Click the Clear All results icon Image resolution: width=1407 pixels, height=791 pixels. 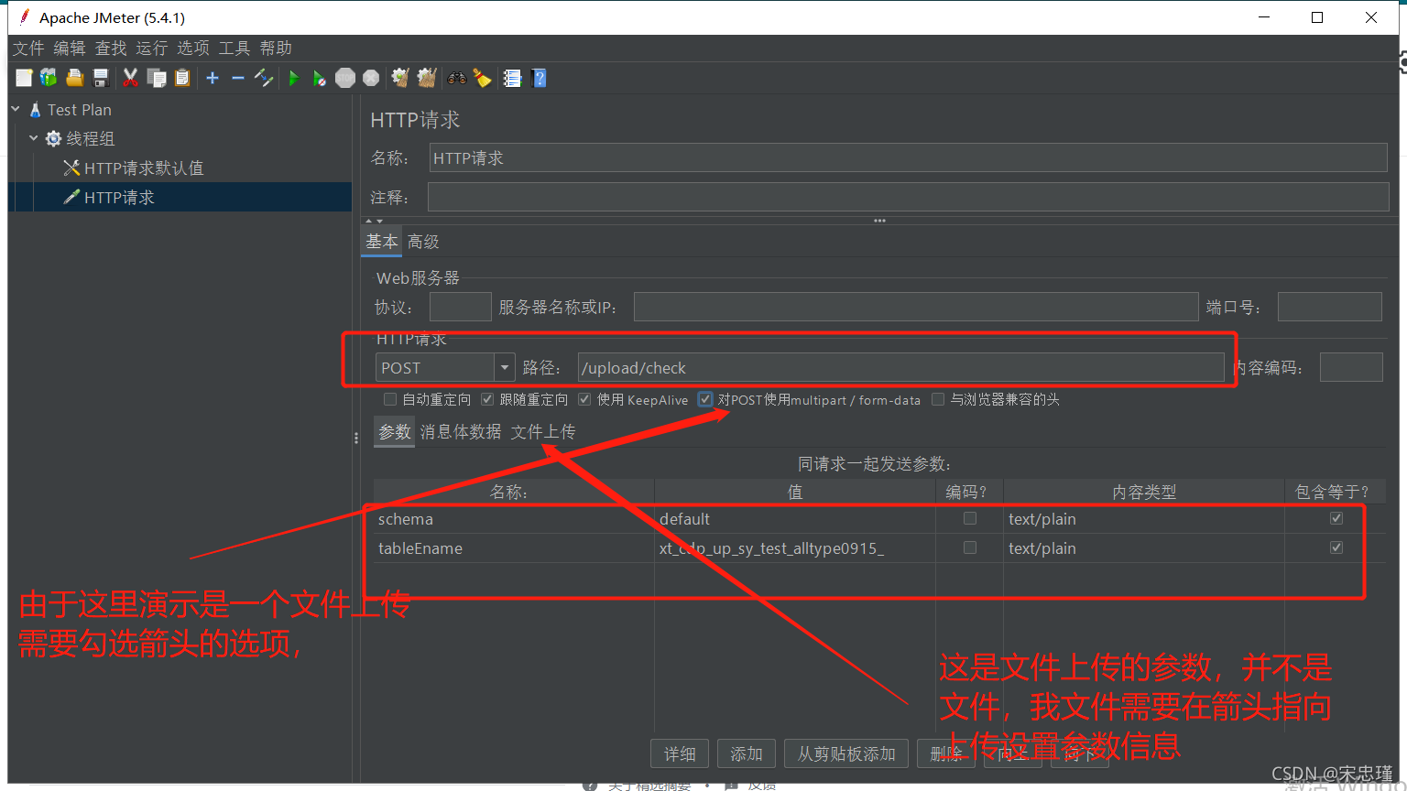[427, 78]
